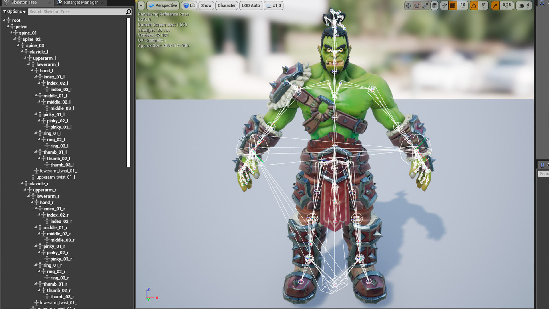The image size is (549, 309).
Task: Open the Perspective view mode menu
Action: click(x=163, y=5)
